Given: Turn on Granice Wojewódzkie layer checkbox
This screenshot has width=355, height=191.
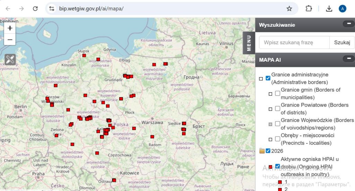Looking at the screenshot, I should [x=278, y=124].
